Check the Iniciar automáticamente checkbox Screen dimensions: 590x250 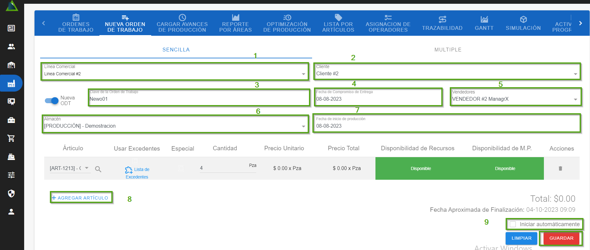coord(513,224)
